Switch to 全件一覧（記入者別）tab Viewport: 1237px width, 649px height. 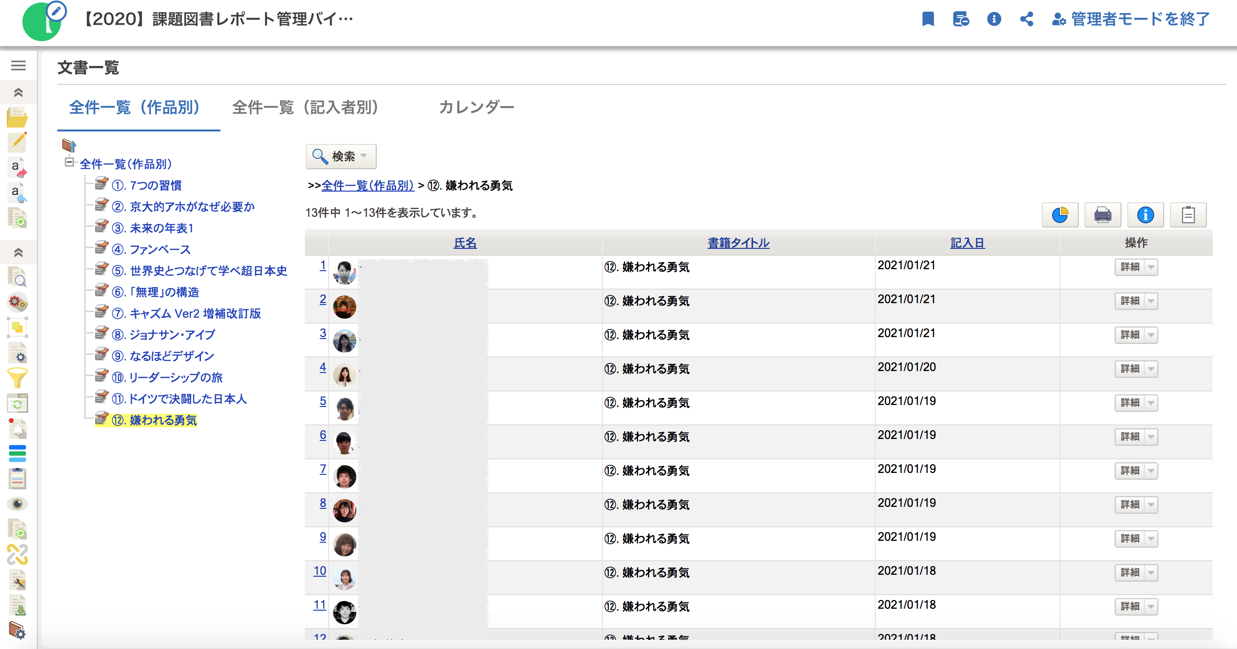(305, 107)
